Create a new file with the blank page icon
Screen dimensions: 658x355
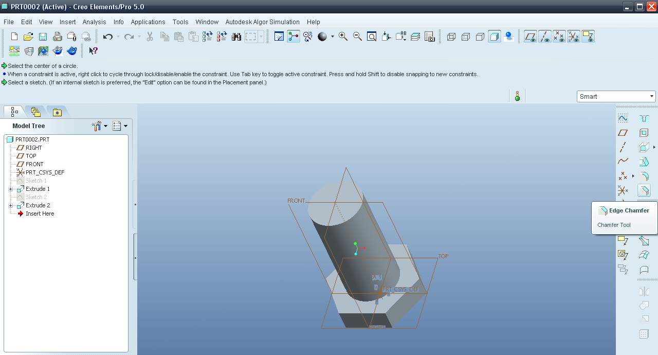pos(14,37)
